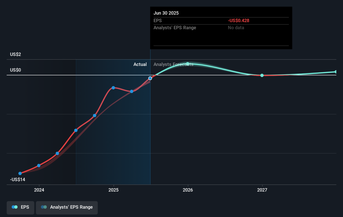
Task: Click the 2025 x-axis label
Action: pyautogui.click(x=113, y=190)
